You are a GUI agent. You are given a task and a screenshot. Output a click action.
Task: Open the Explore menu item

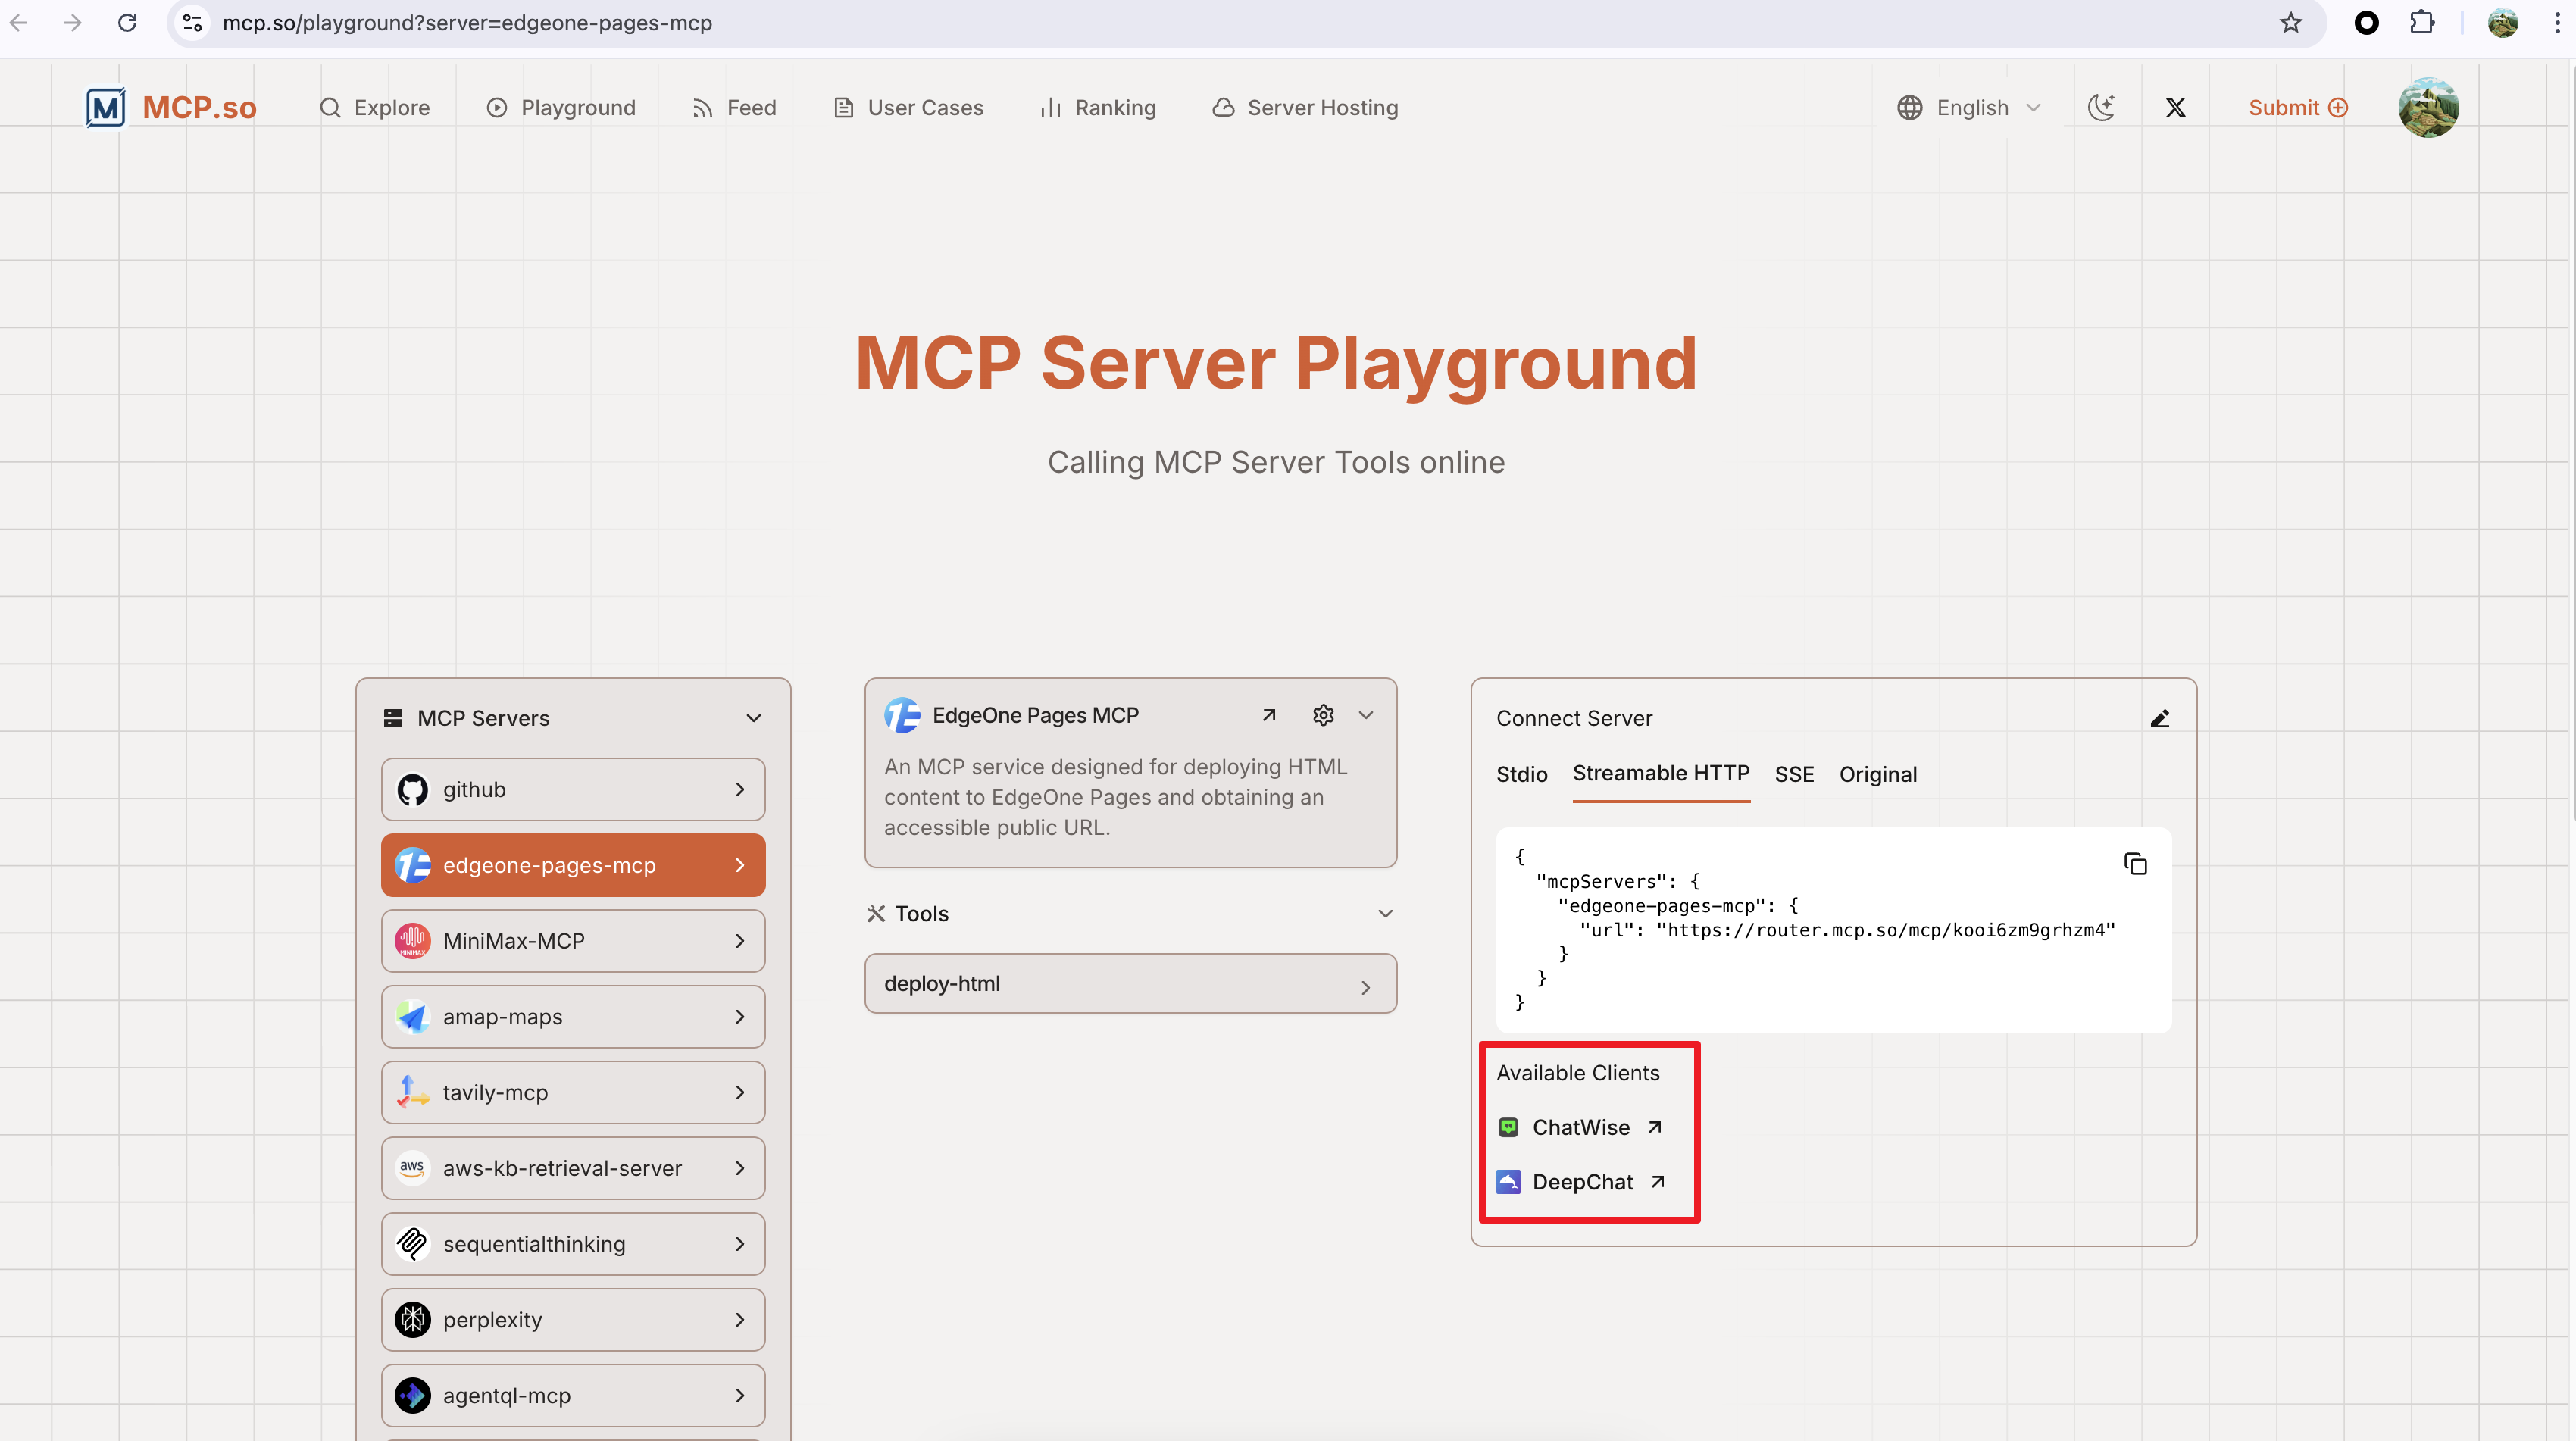point(374,108)
